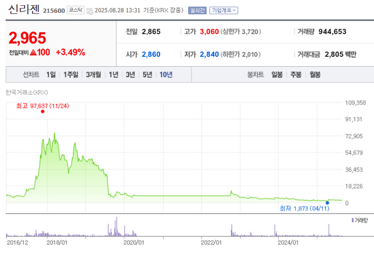Click the current price 2,965
Image resolution: width=374 pixels, height=253 pixels.
point(27,37)
